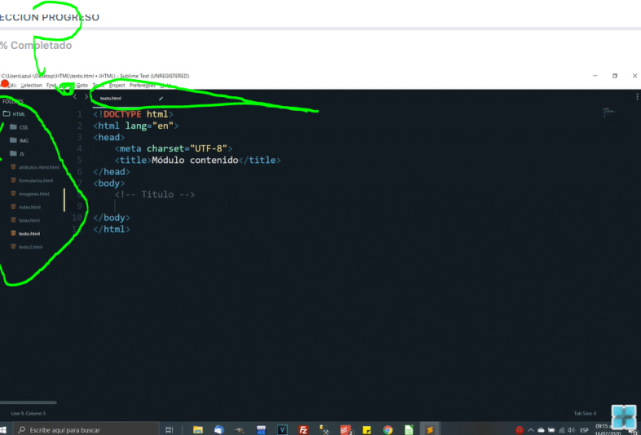The width and height of the screenshot is (641, 435).
Task: Open the texto.html file tab
Action: (x=111, y=99)
